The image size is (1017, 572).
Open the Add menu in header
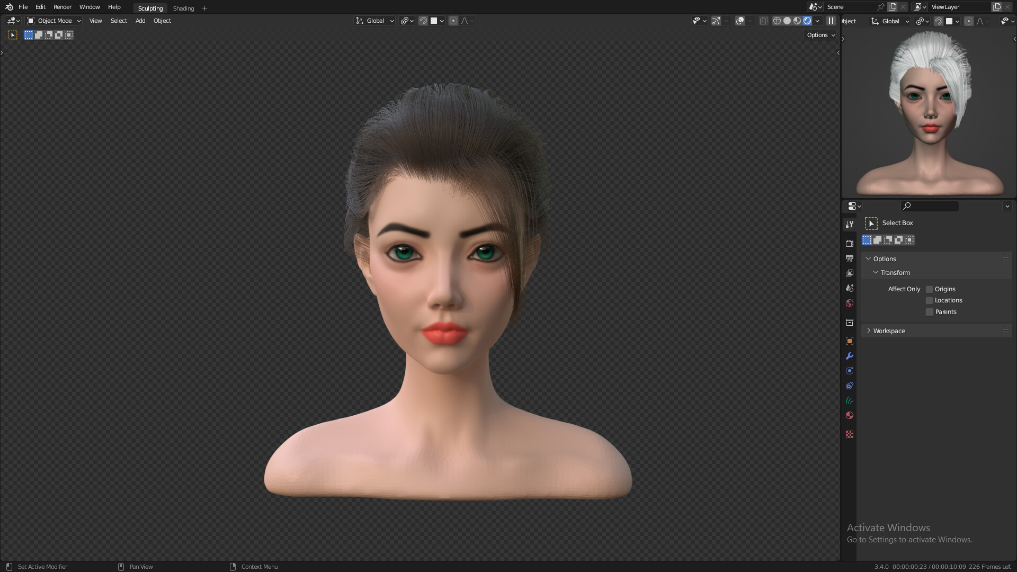point(140,20)
